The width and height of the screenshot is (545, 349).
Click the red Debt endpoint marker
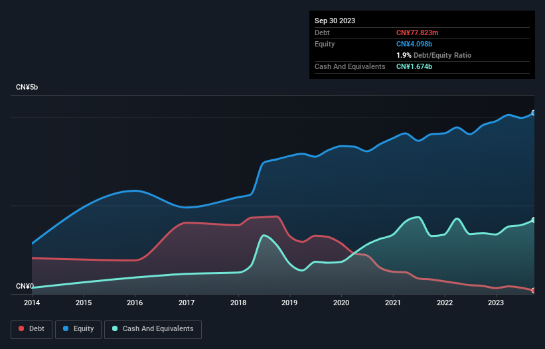(x=534, y=291)
